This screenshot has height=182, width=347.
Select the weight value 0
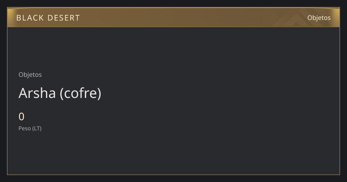(21, 117)
